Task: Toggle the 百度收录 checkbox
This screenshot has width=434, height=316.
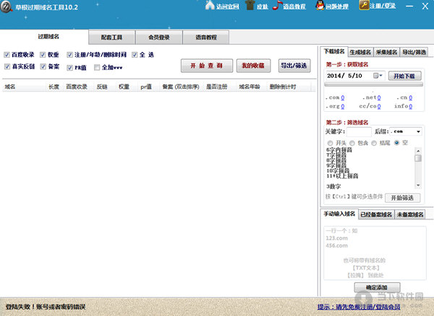Action: pyautogui.click(x=7, y=55)
